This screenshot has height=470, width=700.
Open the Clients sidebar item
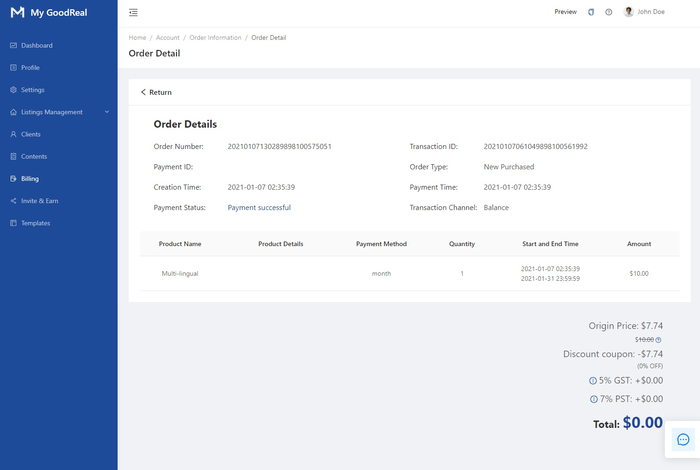(x=31, y=134)
